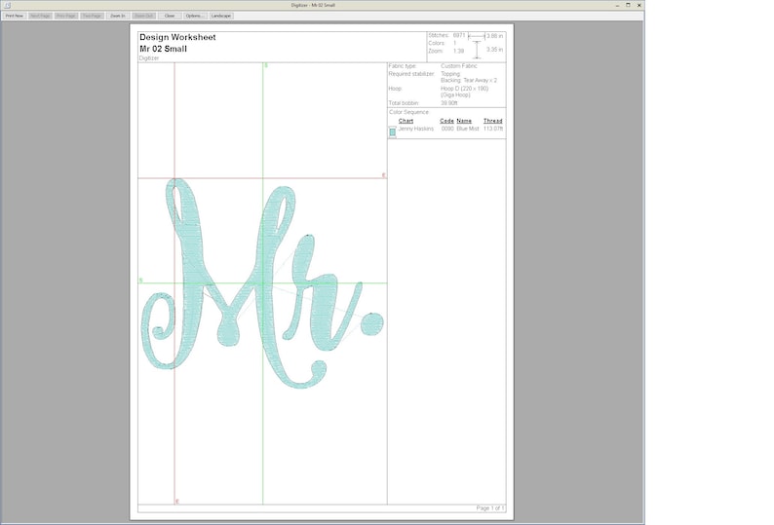Image resolution: width=774 pixels, height=525 pixels.
Task: Close the print preview via Close button
Action: 170,16
